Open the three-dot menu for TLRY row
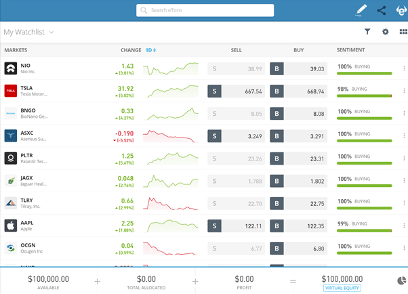 pyautogui.click(x=404, y=203)
